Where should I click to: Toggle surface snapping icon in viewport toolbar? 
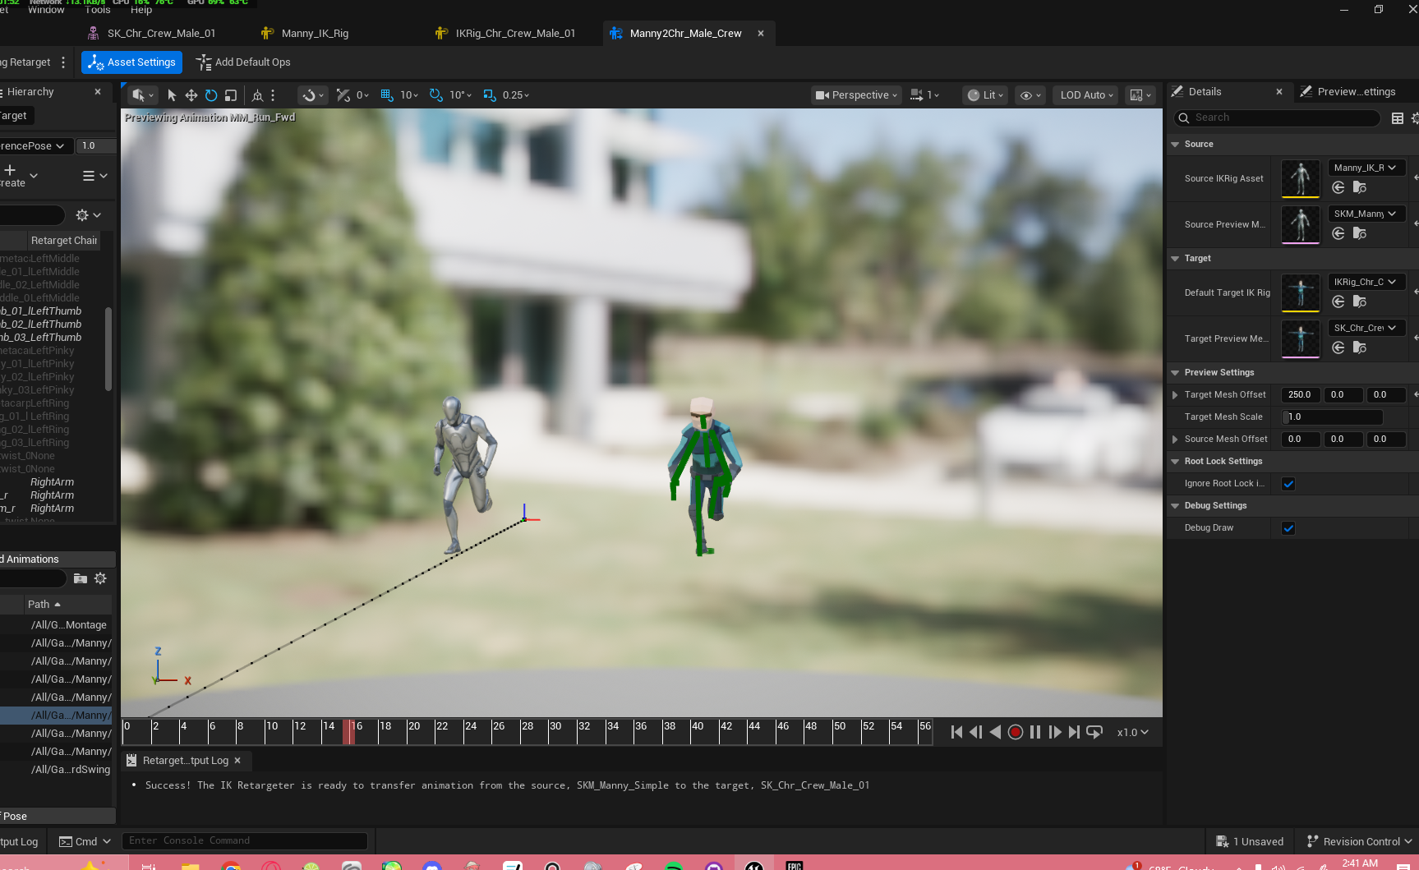click(313, 95)
